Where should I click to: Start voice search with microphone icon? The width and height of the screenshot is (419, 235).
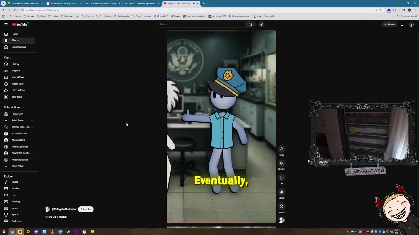click(x=262, y=24)
